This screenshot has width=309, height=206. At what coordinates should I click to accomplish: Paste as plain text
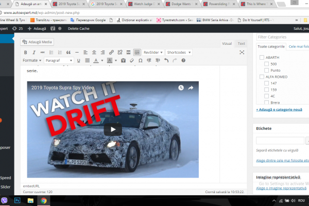(124, 61)
